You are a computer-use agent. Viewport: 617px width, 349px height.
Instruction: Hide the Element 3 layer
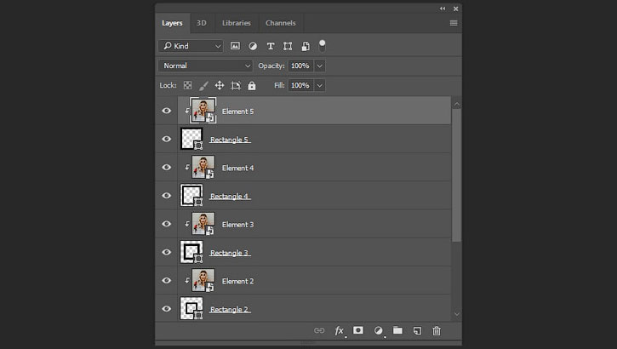coord(167,224)
